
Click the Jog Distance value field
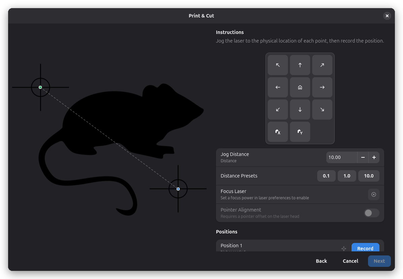(x=341, y=157)
